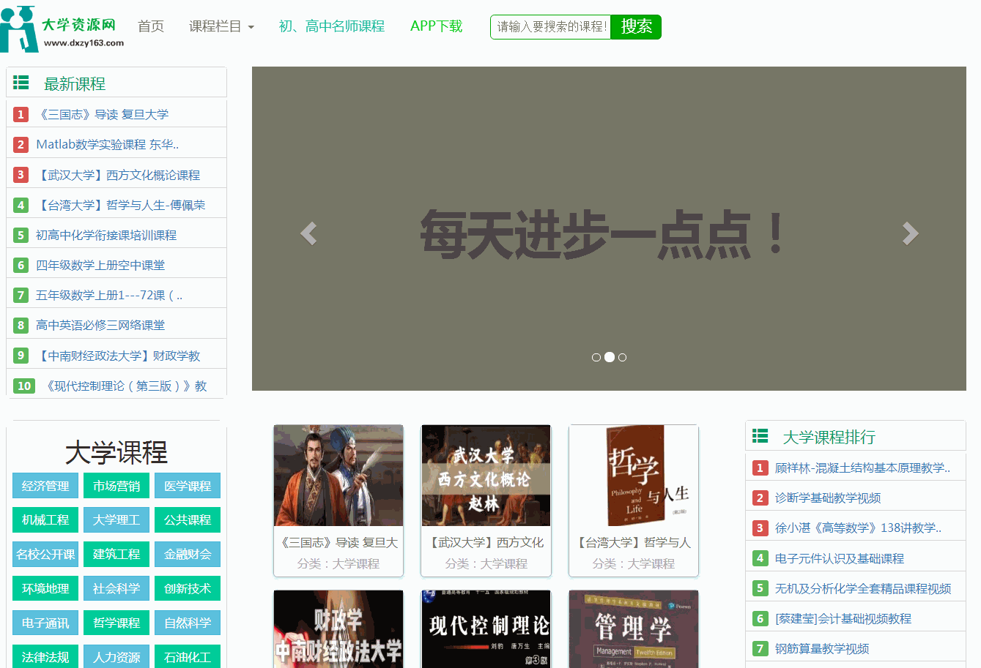Open Matlab数学实验课程 link in latest courses
The height and width of the screenshot is (668, 981).
107,144
